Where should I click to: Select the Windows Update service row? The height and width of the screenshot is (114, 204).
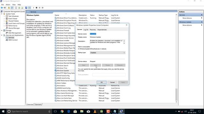(x=65, y=71)
